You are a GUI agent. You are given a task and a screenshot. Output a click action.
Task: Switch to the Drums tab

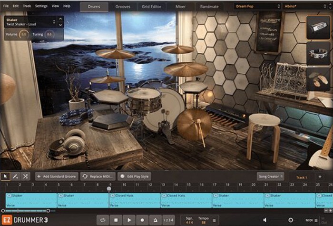tap(94, 7)
